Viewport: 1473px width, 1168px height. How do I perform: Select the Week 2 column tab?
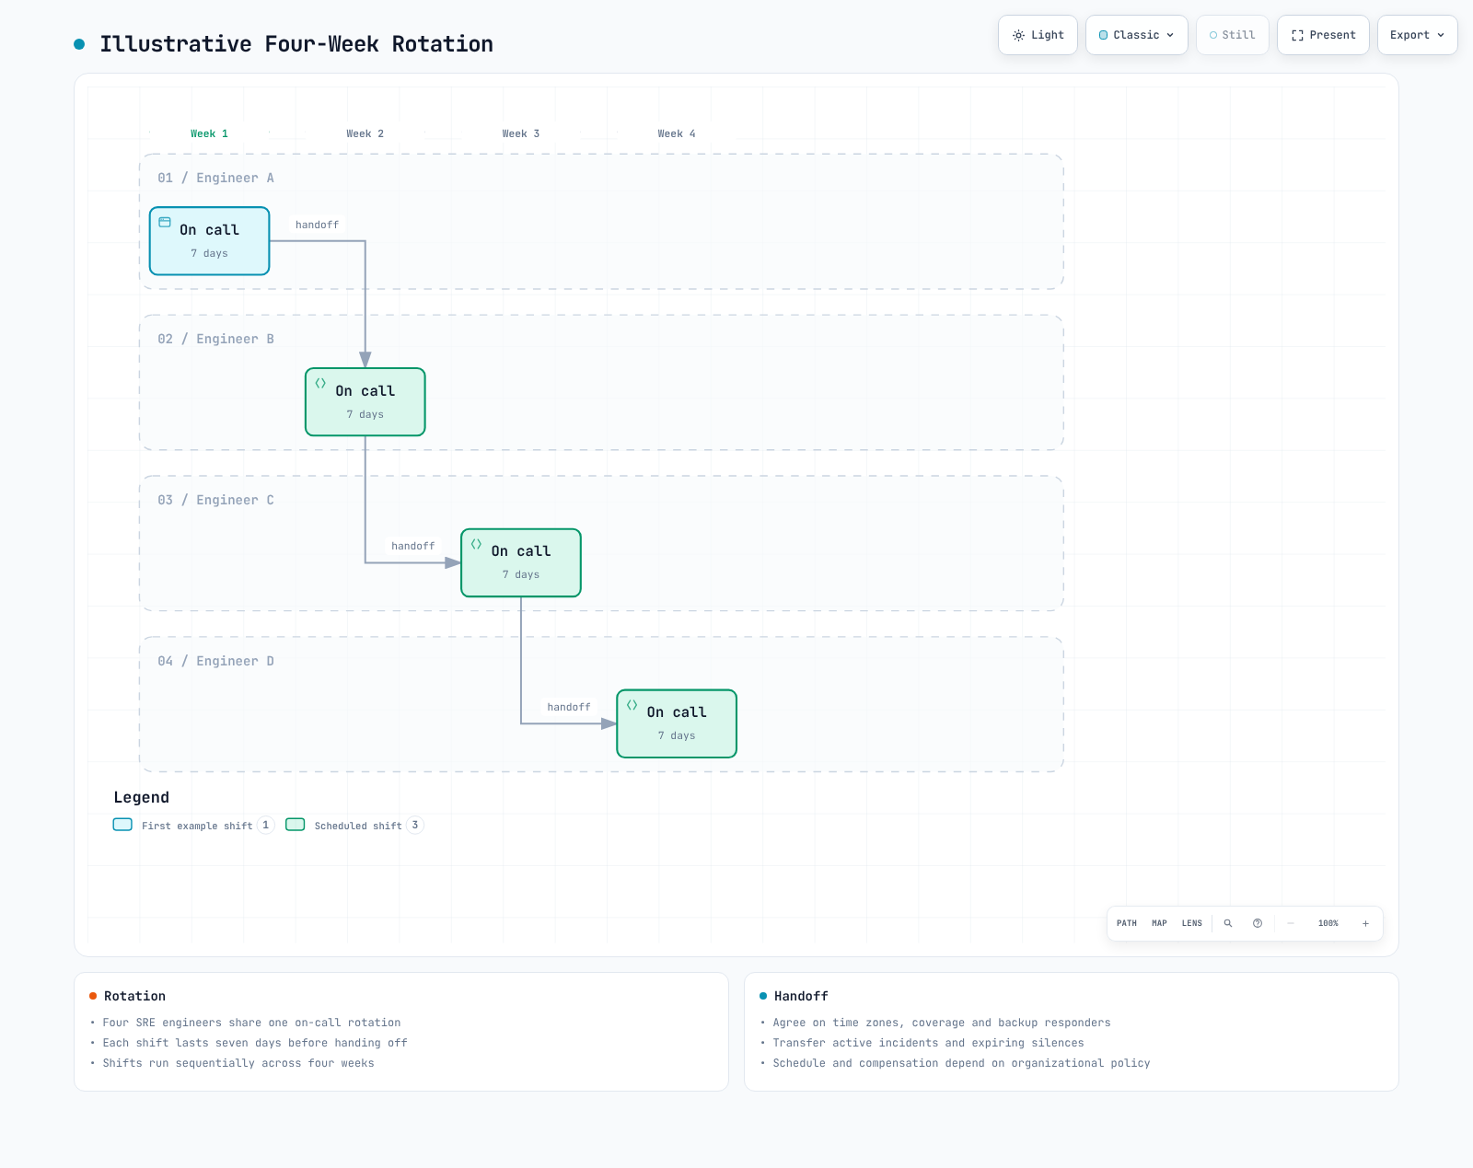click(365, 133)
